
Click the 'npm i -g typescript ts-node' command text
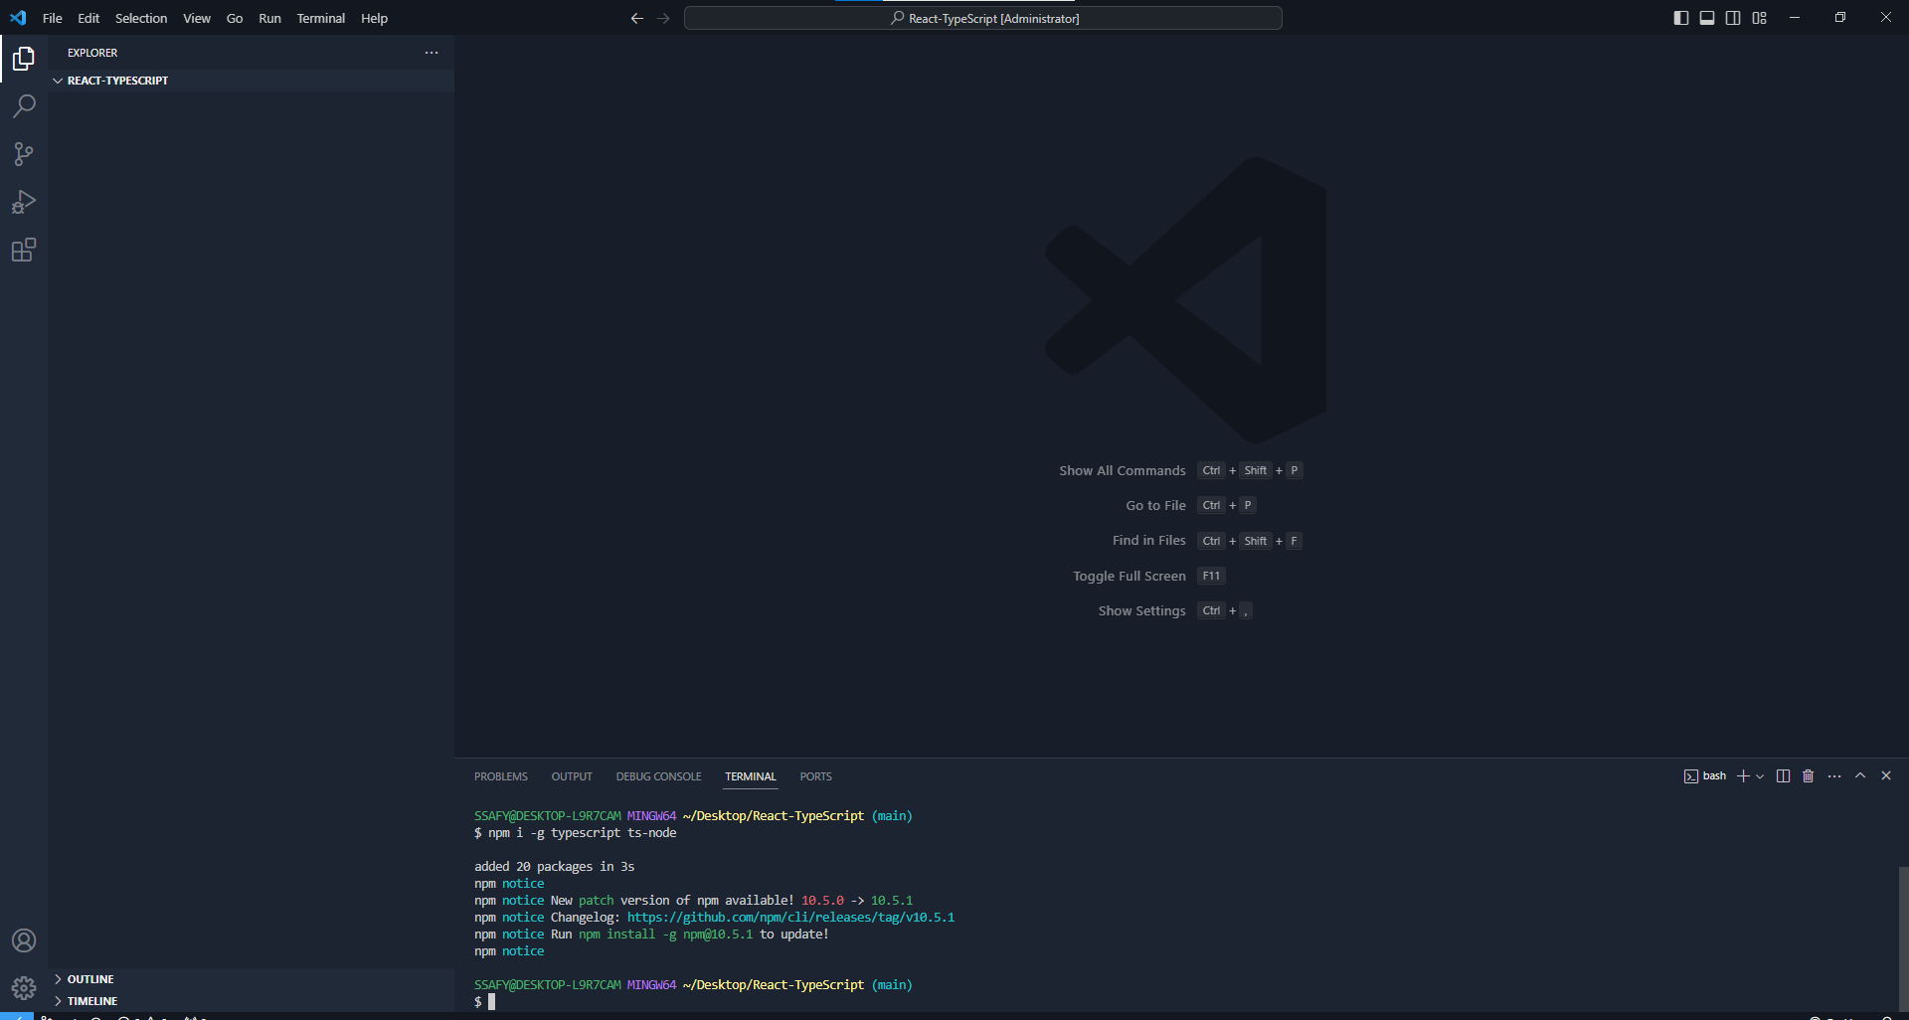pos(583,833)
